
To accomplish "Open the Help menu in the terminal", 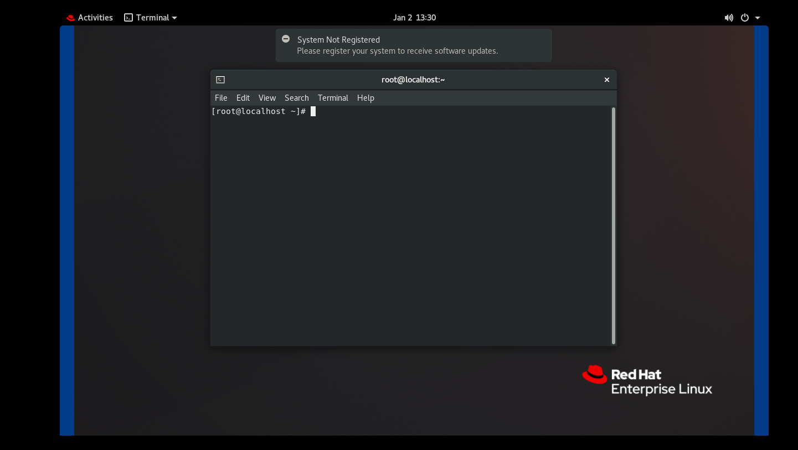I will 365,97.
